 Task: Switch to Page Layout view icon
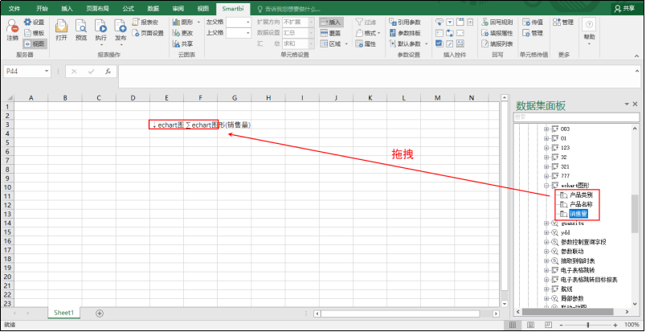(x=530, y=325)
